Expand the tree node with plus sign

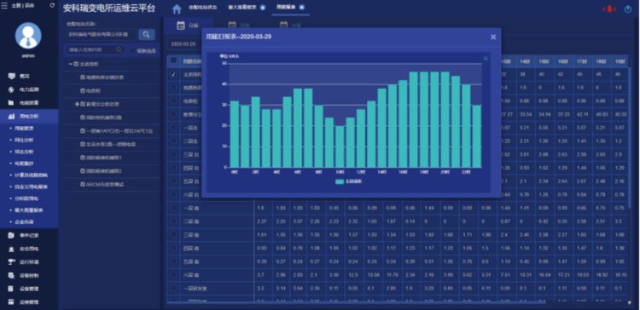[76, 104]
